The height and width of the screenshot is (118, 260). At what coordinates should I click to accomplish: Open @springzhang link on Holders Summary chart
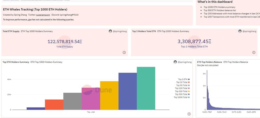coord(185,62)
